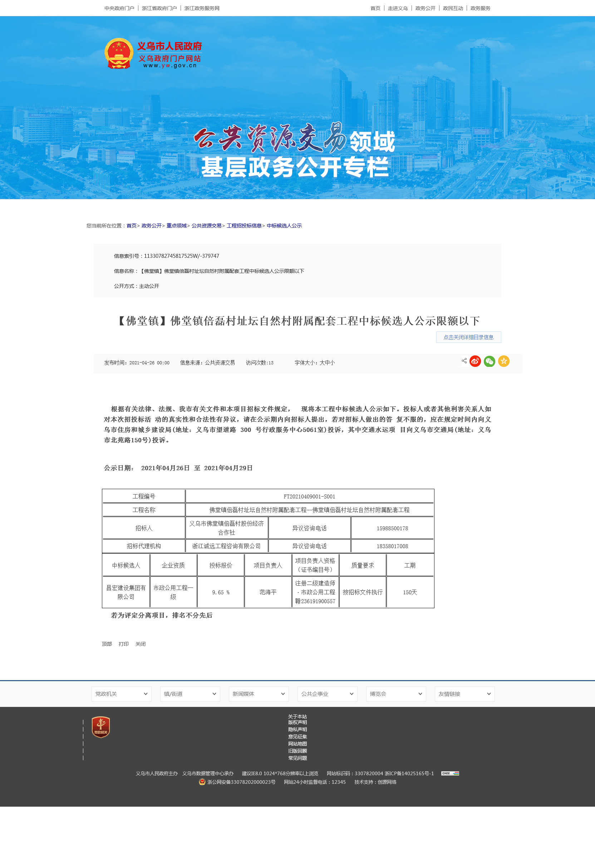Open the 镇/街道 dropdown list
The image size is (595, 846).
(x=190, y=694)
